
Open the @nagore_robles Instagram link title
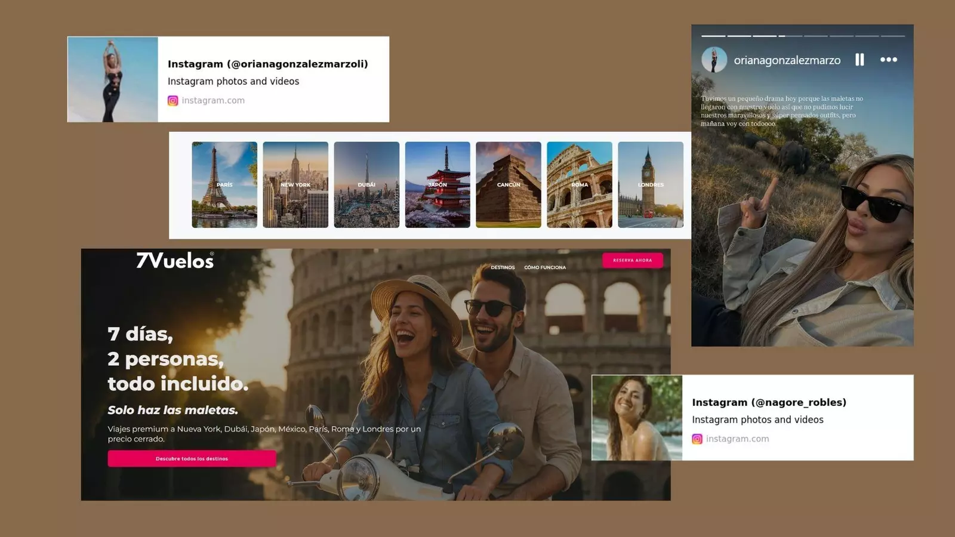[769, 402]
